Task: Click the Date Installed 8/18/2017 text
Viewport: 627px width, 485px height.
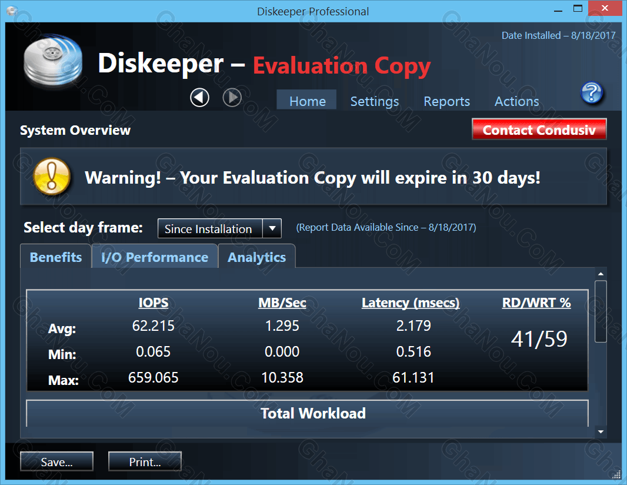Action: pyautogui.click(x=559, y=35)
